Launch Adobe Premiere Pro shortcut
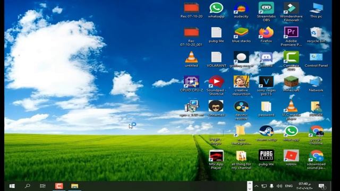The image size is (340, 191). [291, 37]
